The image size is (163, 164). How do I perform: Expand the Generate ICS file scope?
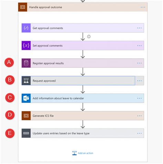tap(83, 116)
